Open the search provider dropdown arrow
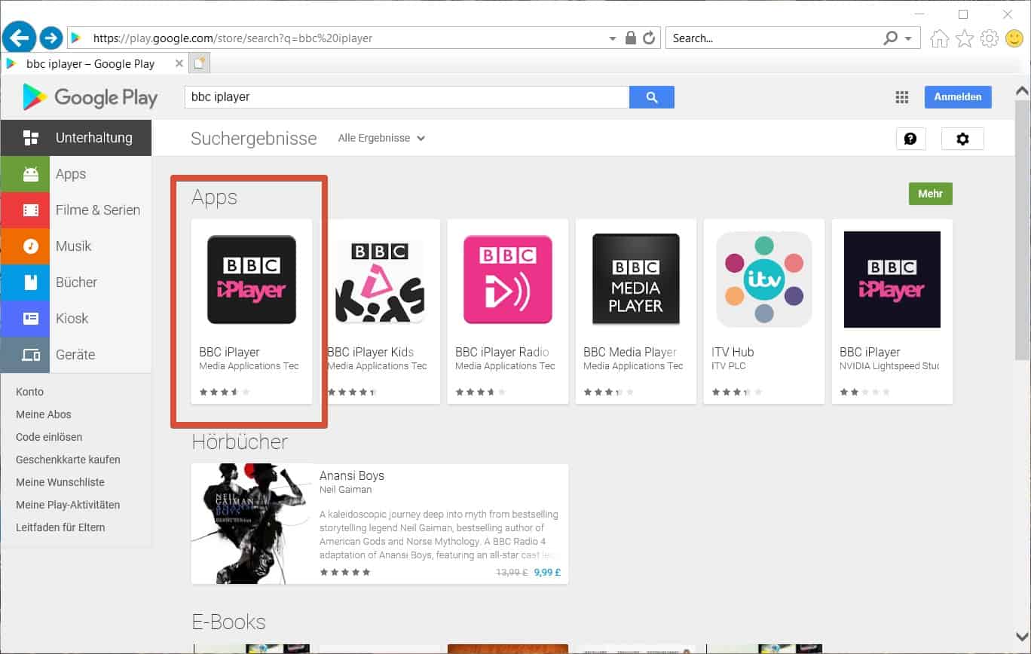This screenshot has width=1031, height=654. coord(908,38)
